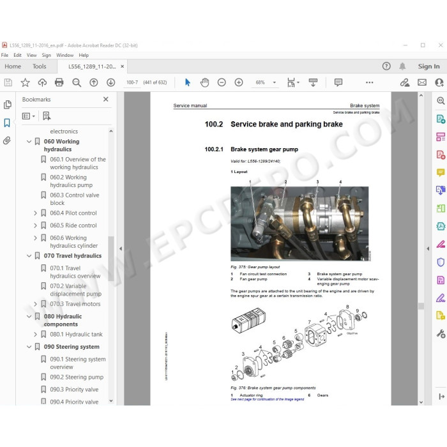Open the View menu
This screenshot has width=447, height=447.
pos(31,55)
